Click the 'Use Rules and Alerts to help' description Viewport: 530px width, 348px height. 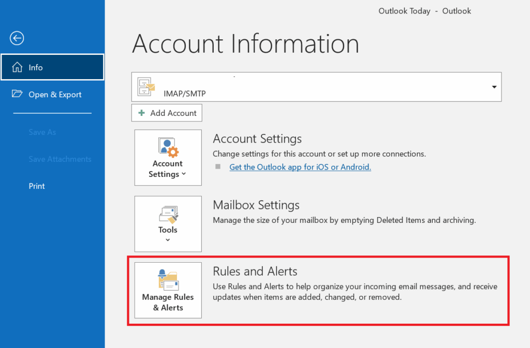355,292
